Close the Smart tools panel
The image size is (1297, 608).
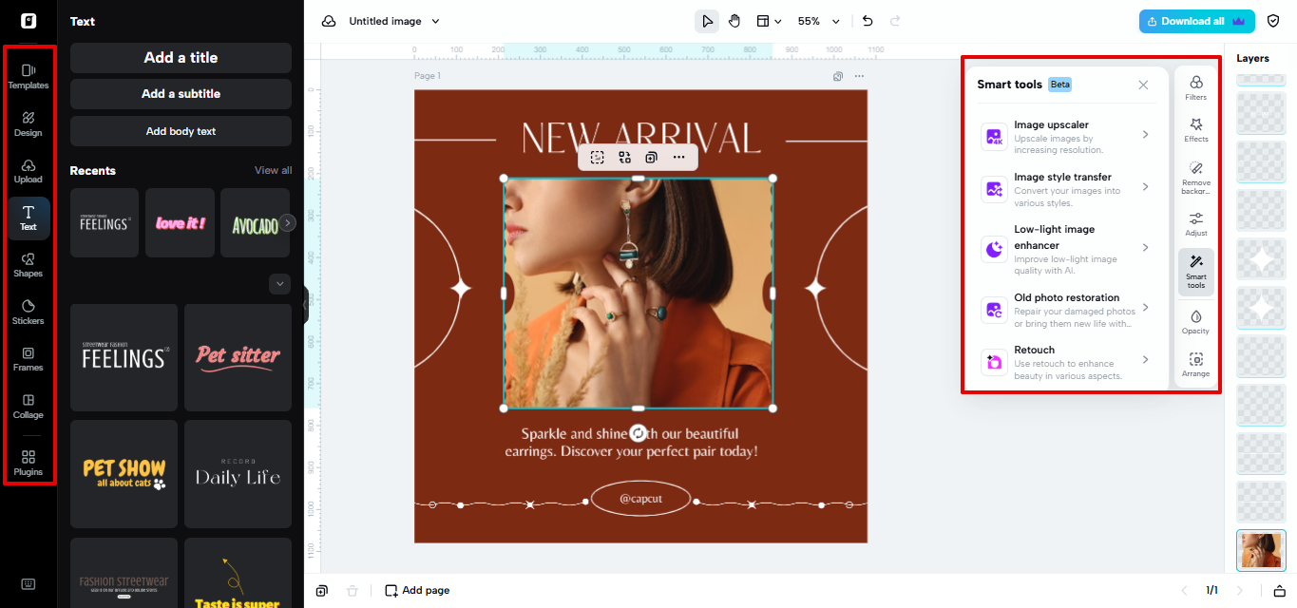[x=1143, y=84]
